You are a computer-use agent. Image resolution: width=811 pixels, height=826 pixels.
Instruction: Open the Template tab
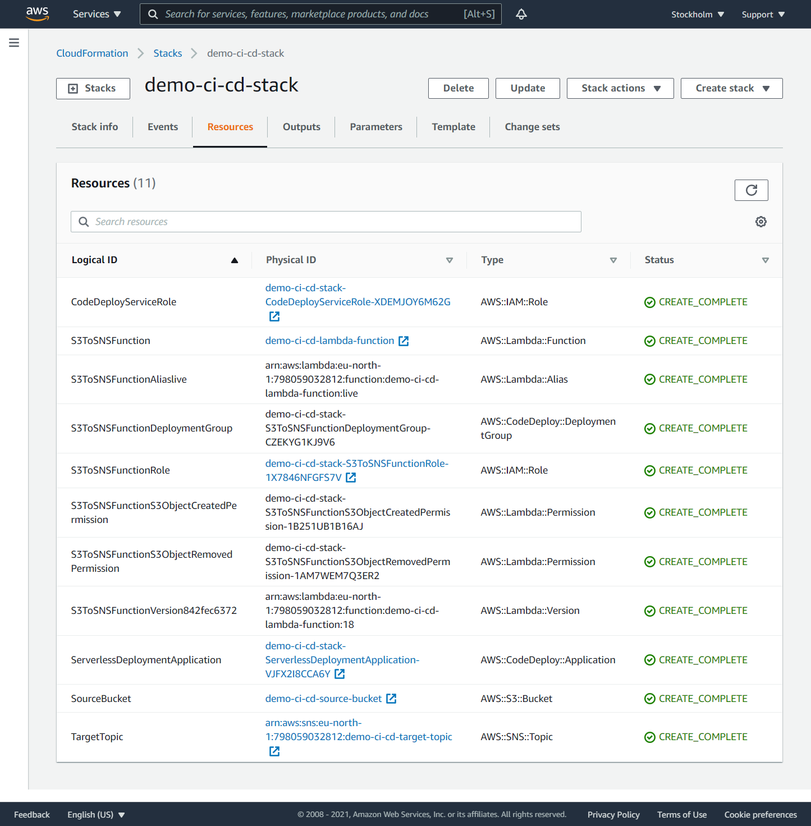click(x=453, y=127)
